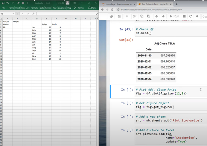This screenshot has width=207, height=146.
Task: Click the Excel formula bar input
Action: pos(64,14)
